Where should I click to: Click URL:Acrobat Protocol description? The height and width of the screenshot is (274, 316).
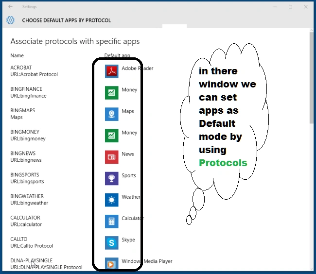coord(34,74)
